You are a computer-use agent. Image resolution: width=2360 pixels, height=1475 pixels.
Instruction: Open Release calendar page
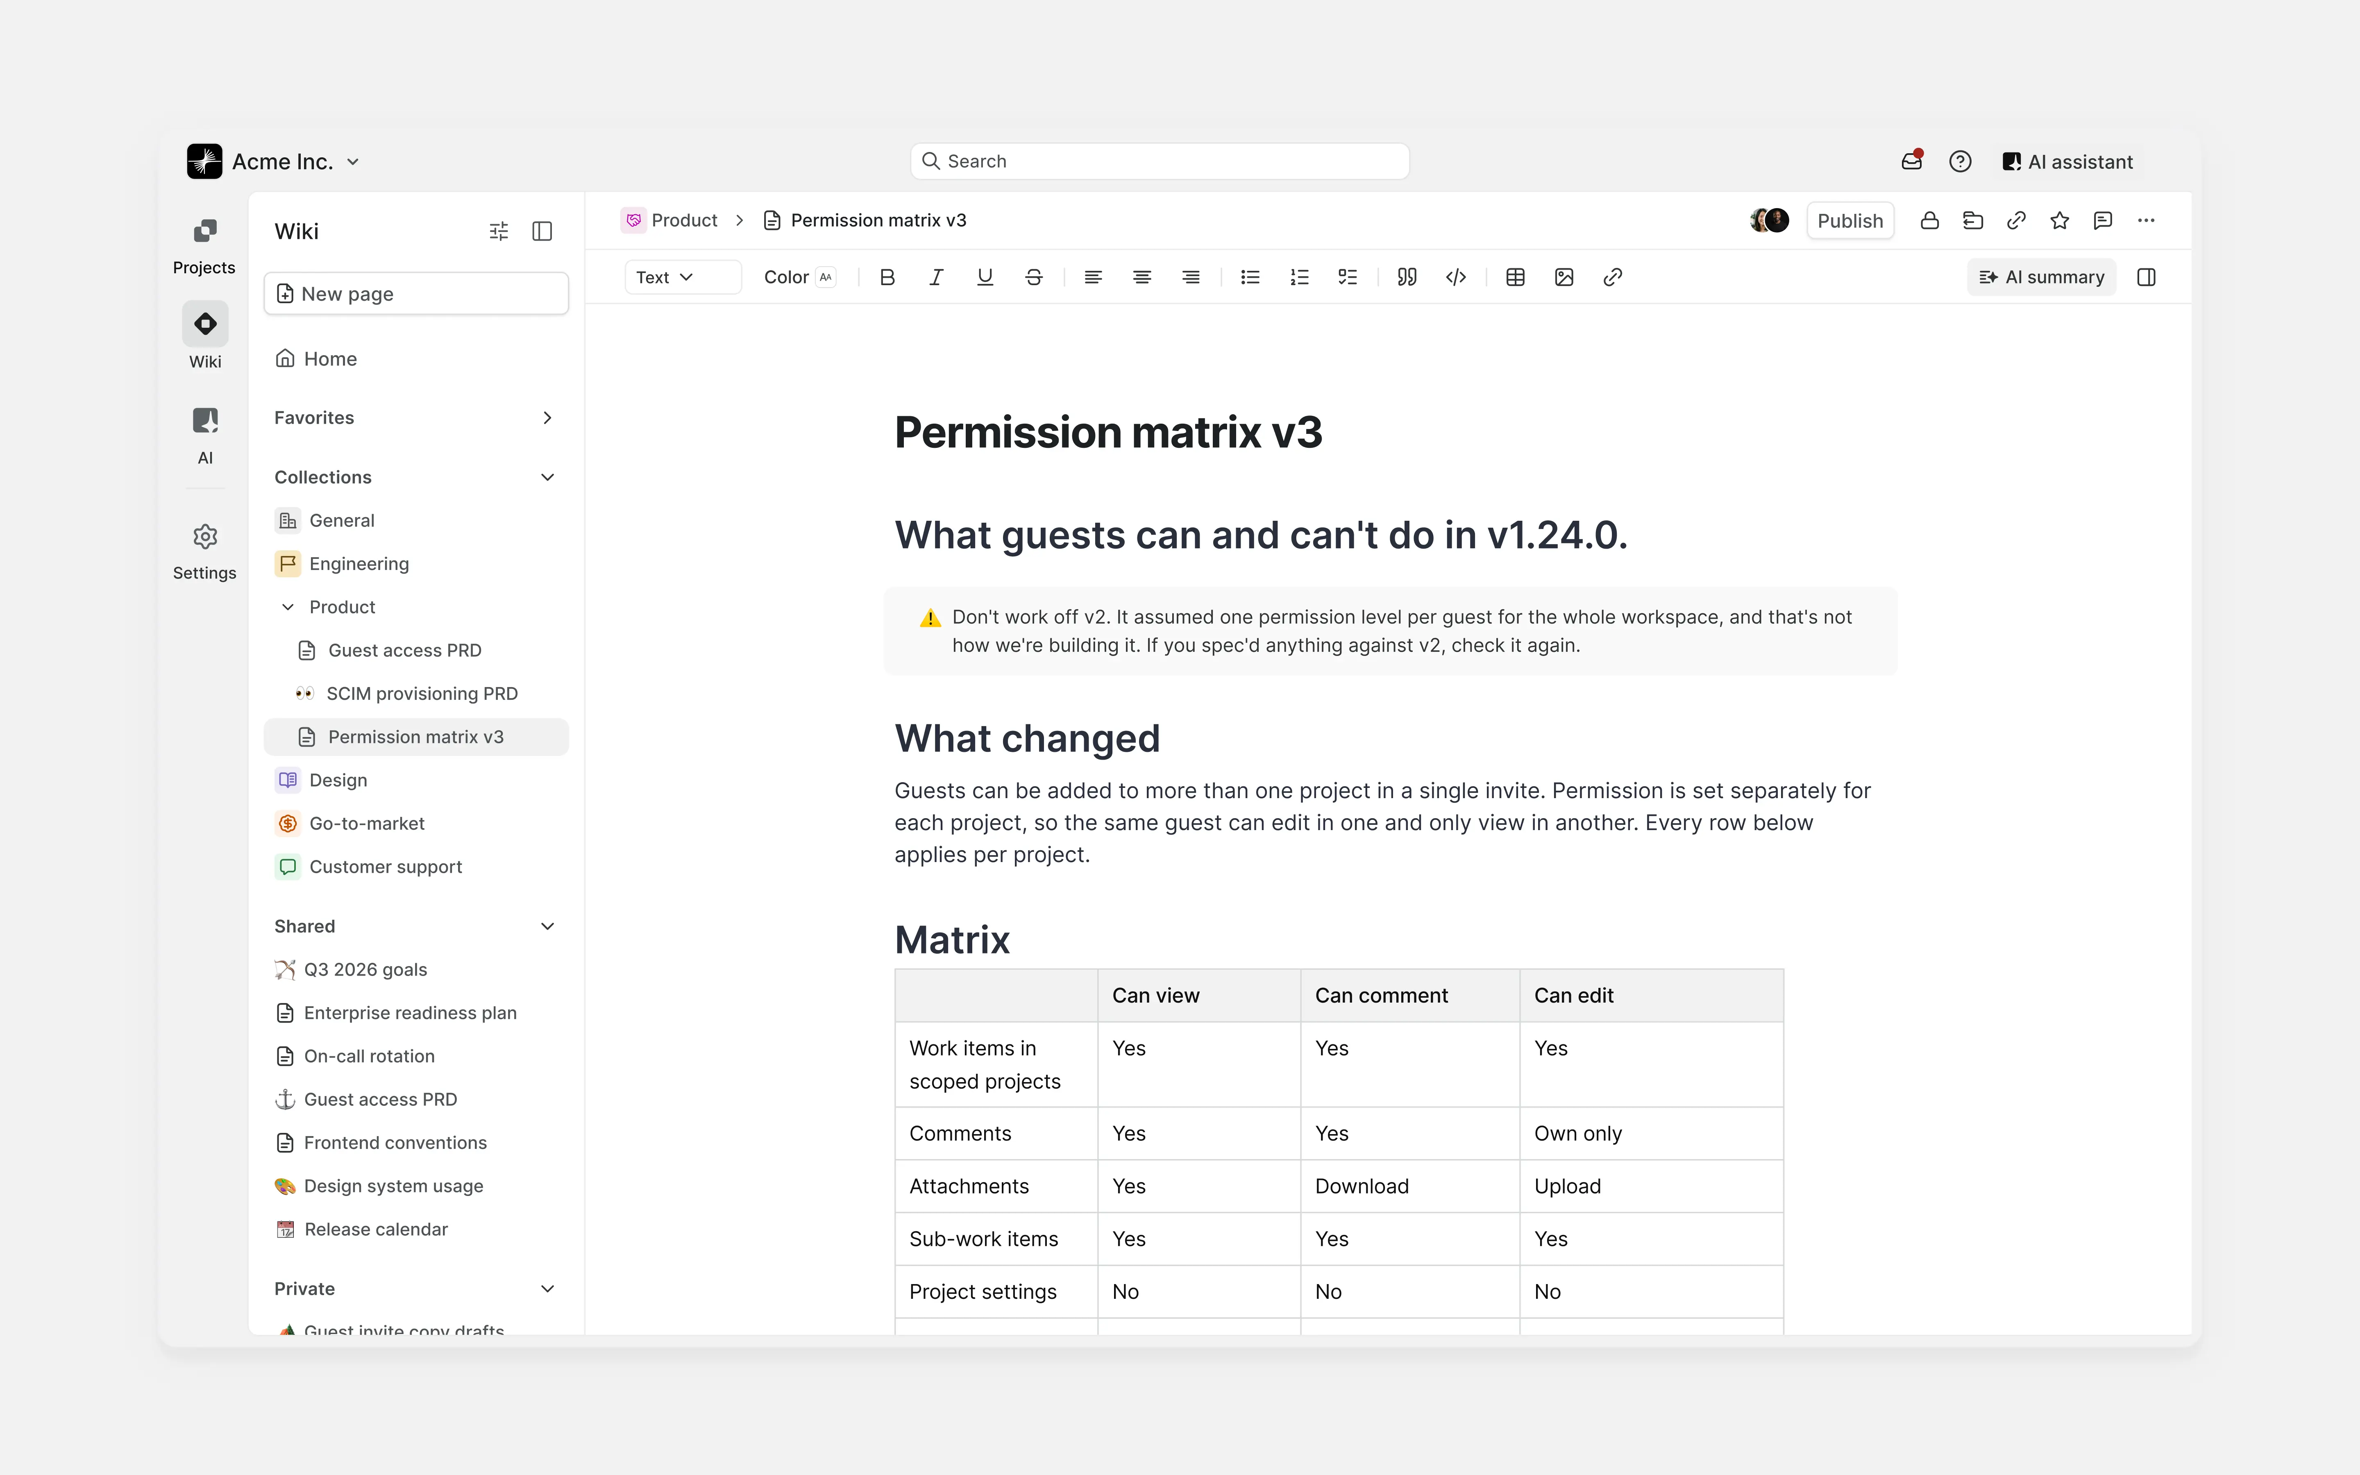(x=416, y=1229)
